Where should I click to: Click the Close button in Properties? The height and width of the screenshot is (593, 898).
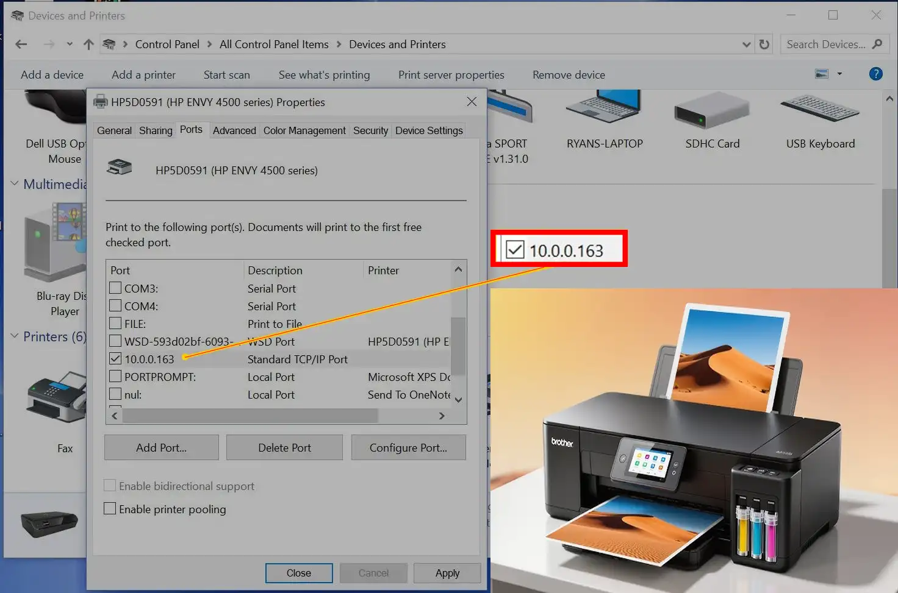point(299,573)
